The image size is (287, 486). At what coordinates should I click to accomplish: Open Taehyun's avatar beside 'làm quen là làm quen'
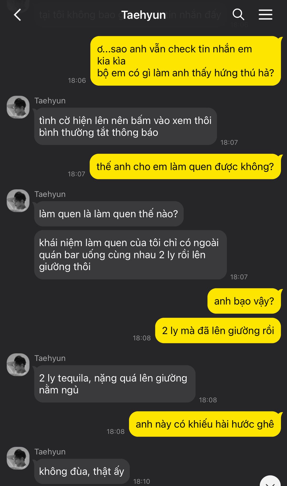point(18,201)
